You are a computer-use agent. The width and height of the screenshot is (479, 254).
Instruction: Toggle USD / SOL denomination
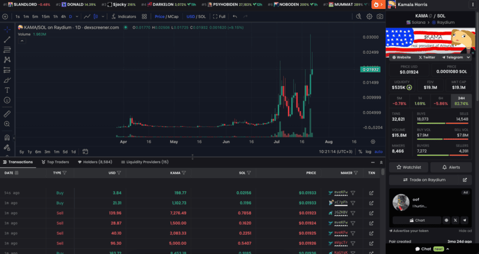coord(196,17)
